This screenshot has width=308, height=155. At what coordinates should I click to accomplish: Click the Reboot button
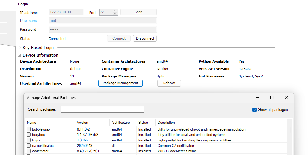(x=169, y=83)
